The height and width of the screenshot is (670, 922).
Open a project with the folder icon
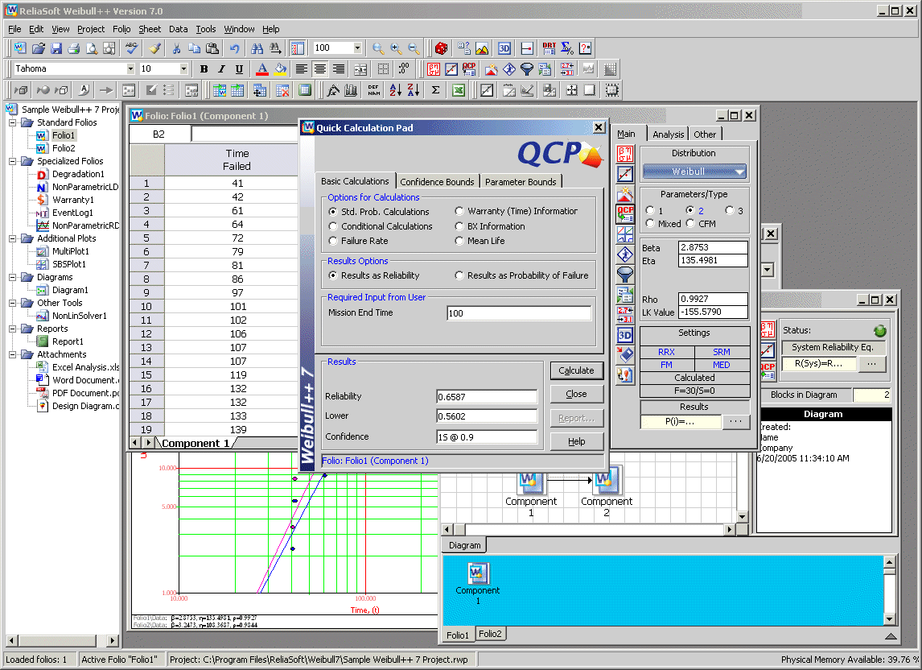pos(39,48)
